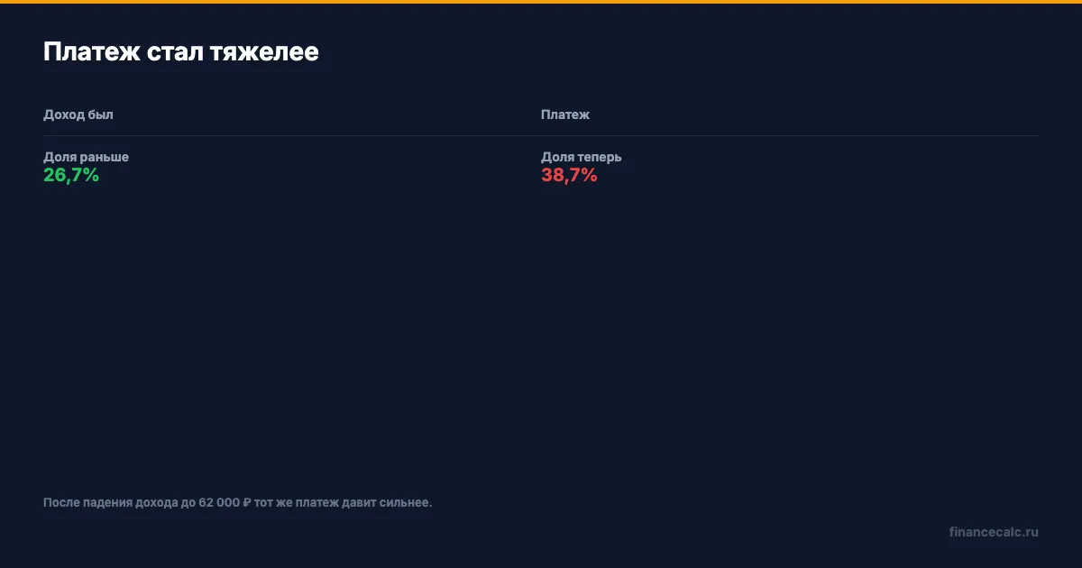This screenshot has width=1082, height=568.
Task: Click the word "раньше" above the green percentage
Action: click(x=105, y=157)
